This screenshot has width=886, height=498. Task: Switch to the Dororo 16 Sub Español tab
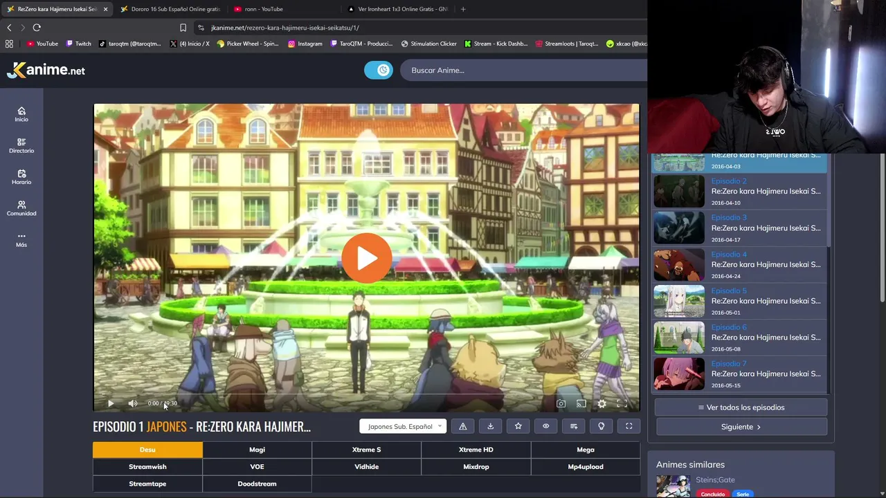pyautogui.click(x=170, y=9)
